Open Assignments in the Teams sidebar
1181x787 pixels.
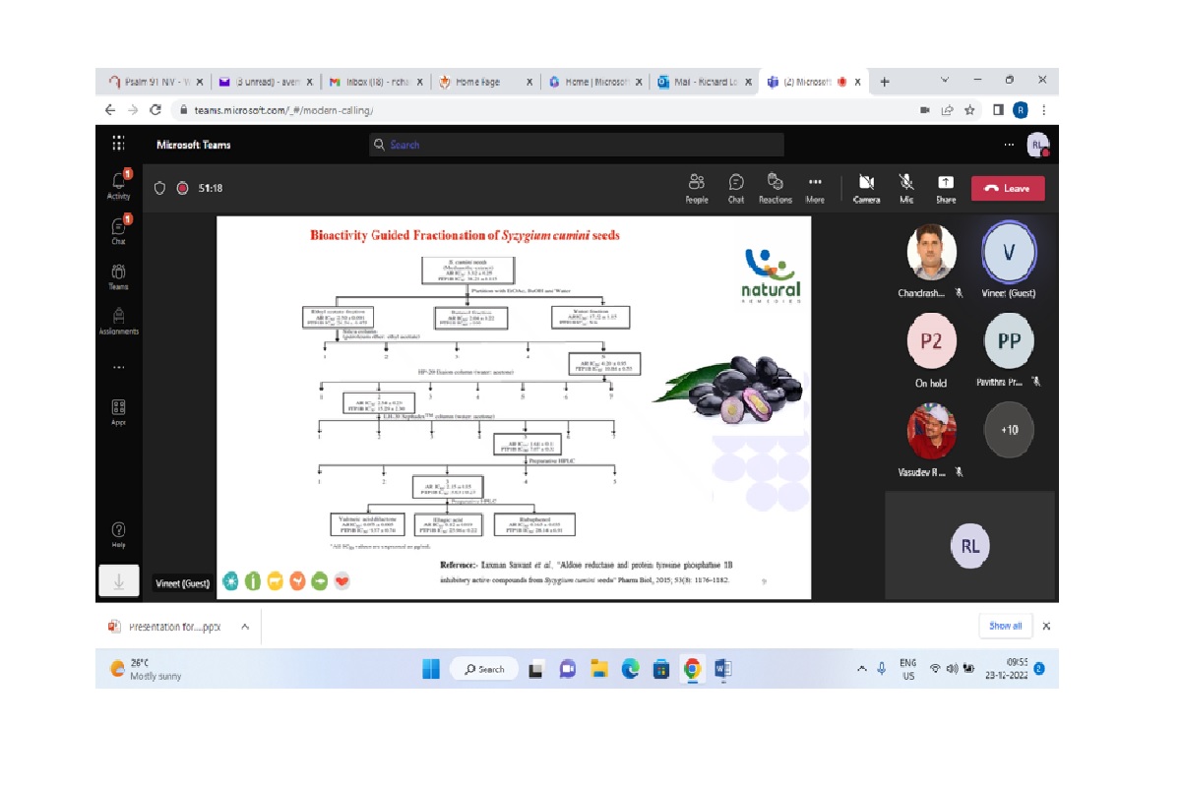click(118, 321)
